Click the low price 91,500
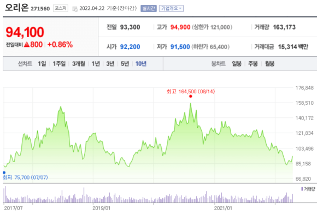The image size is (317, 214). tap(180, 47)
